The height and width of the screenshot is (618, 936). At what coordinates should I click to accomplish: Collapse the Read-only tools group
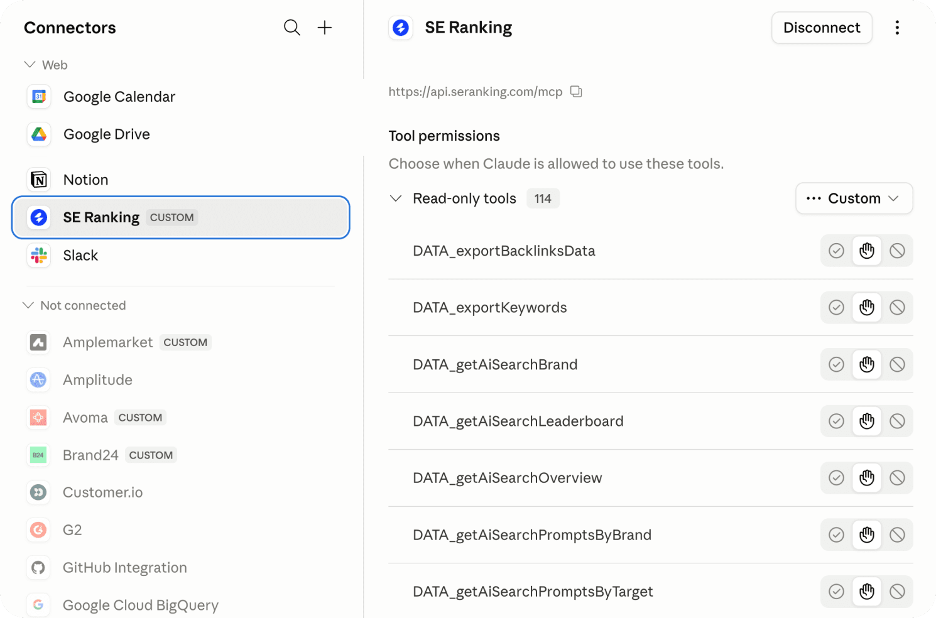click(396, 198)
